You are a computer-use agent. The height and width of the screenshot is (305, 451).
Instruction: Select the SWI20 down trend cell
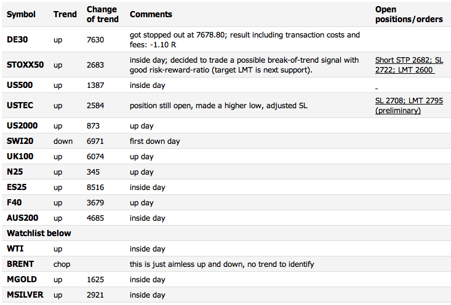pos(63,141)
